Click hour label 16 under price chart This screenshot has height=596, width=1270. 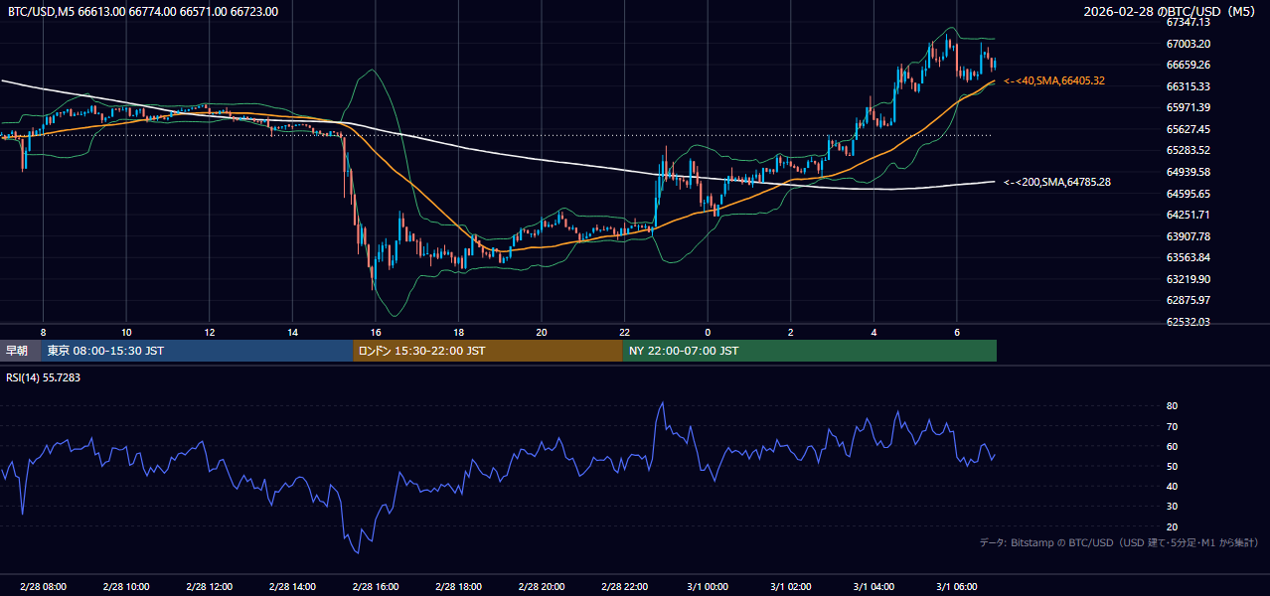(375, 331)
